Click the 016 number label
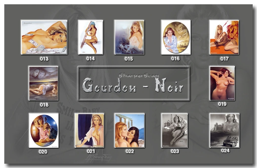The image size is (257, 168). (x=175, y=59)
